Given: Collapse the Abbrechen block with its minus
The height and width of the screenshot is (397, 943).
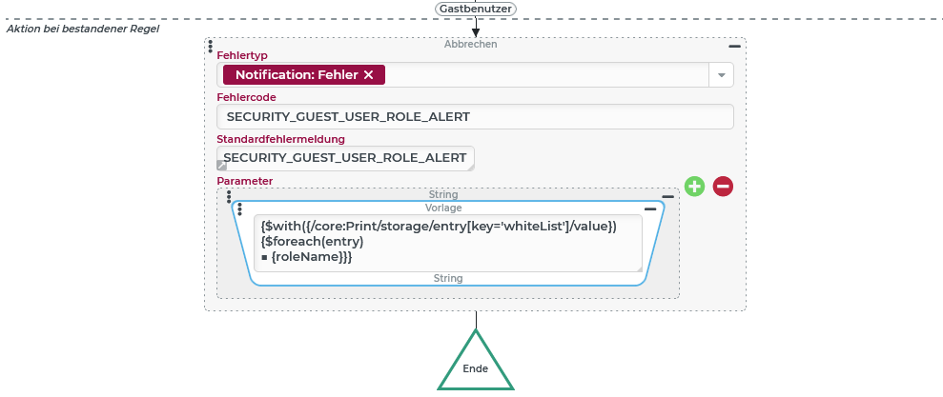Looking at the screenshot, I should pyautogui.click(x=734, y=46).
